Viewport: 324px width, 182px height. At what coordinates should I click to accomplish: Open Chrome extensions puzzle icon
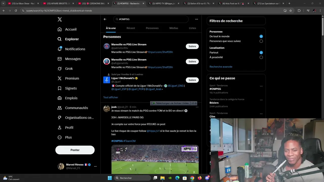(299, 11)
